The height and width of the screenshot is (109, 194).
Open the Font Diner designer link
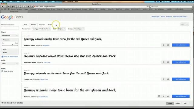click(x=47, y=63)
